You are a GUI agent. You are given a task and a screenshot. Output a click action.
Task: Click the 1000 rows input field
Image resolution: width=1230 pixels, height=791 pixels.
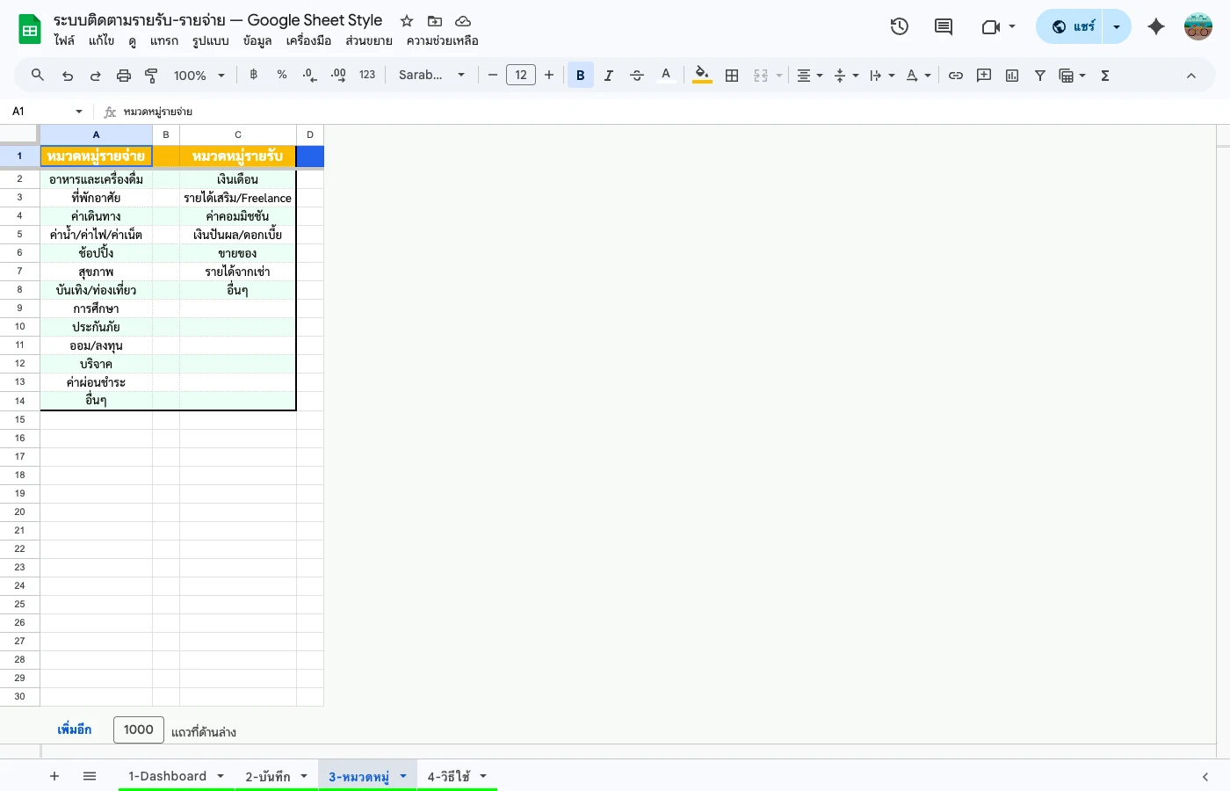pos(138,729)
